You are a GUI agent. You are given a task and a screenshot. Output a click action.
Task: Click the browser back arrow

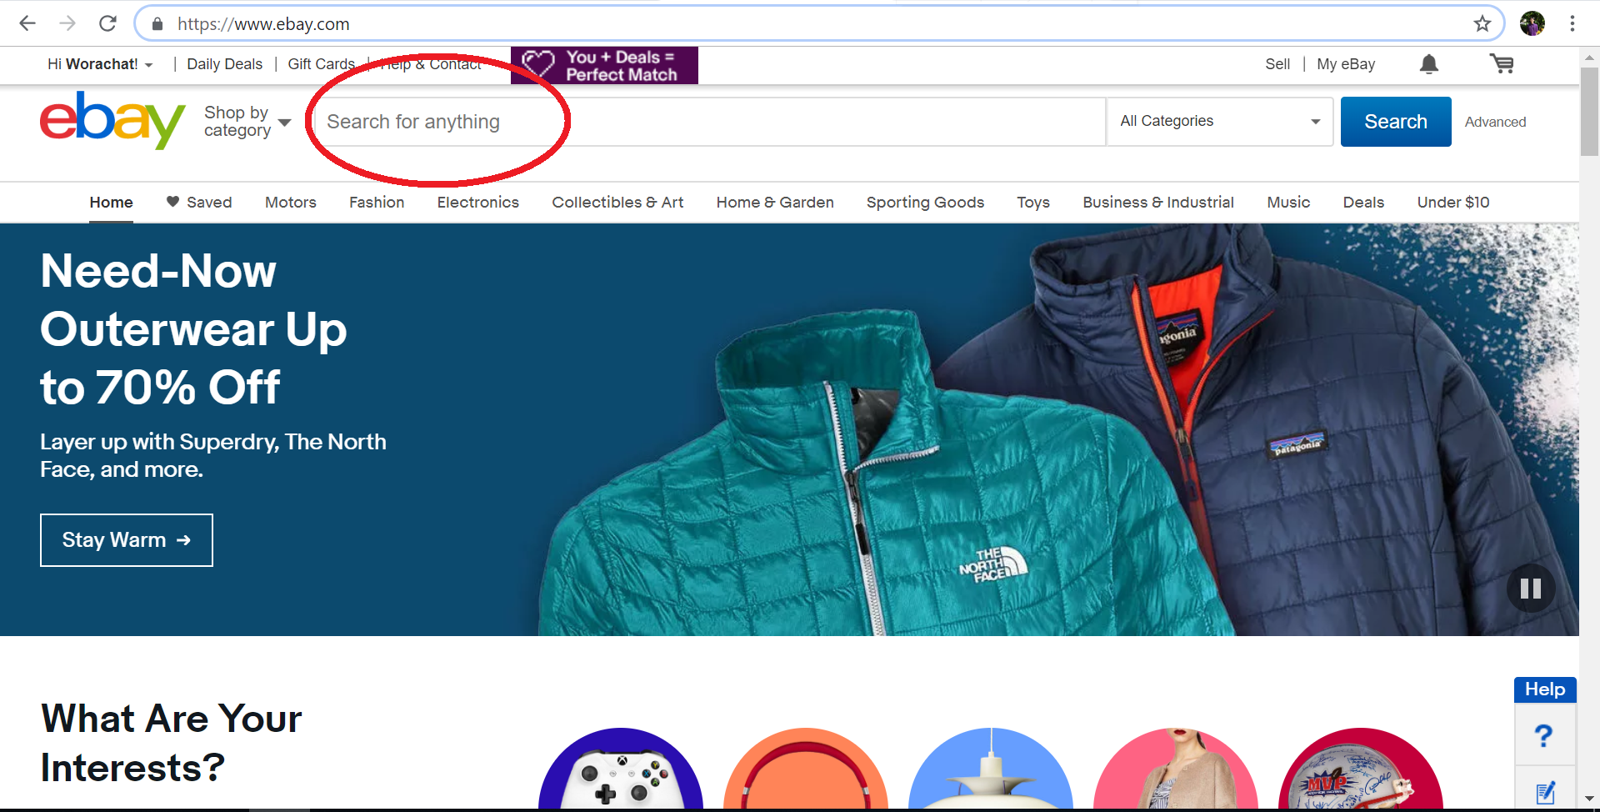tap(27, 23)
